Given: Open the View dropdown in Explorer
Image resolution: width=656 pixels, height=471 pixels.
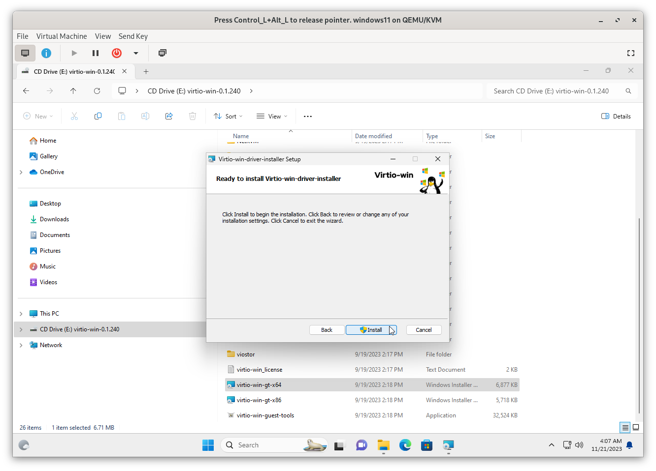Looking at the screenshot, I should click(x=272, y=117).
